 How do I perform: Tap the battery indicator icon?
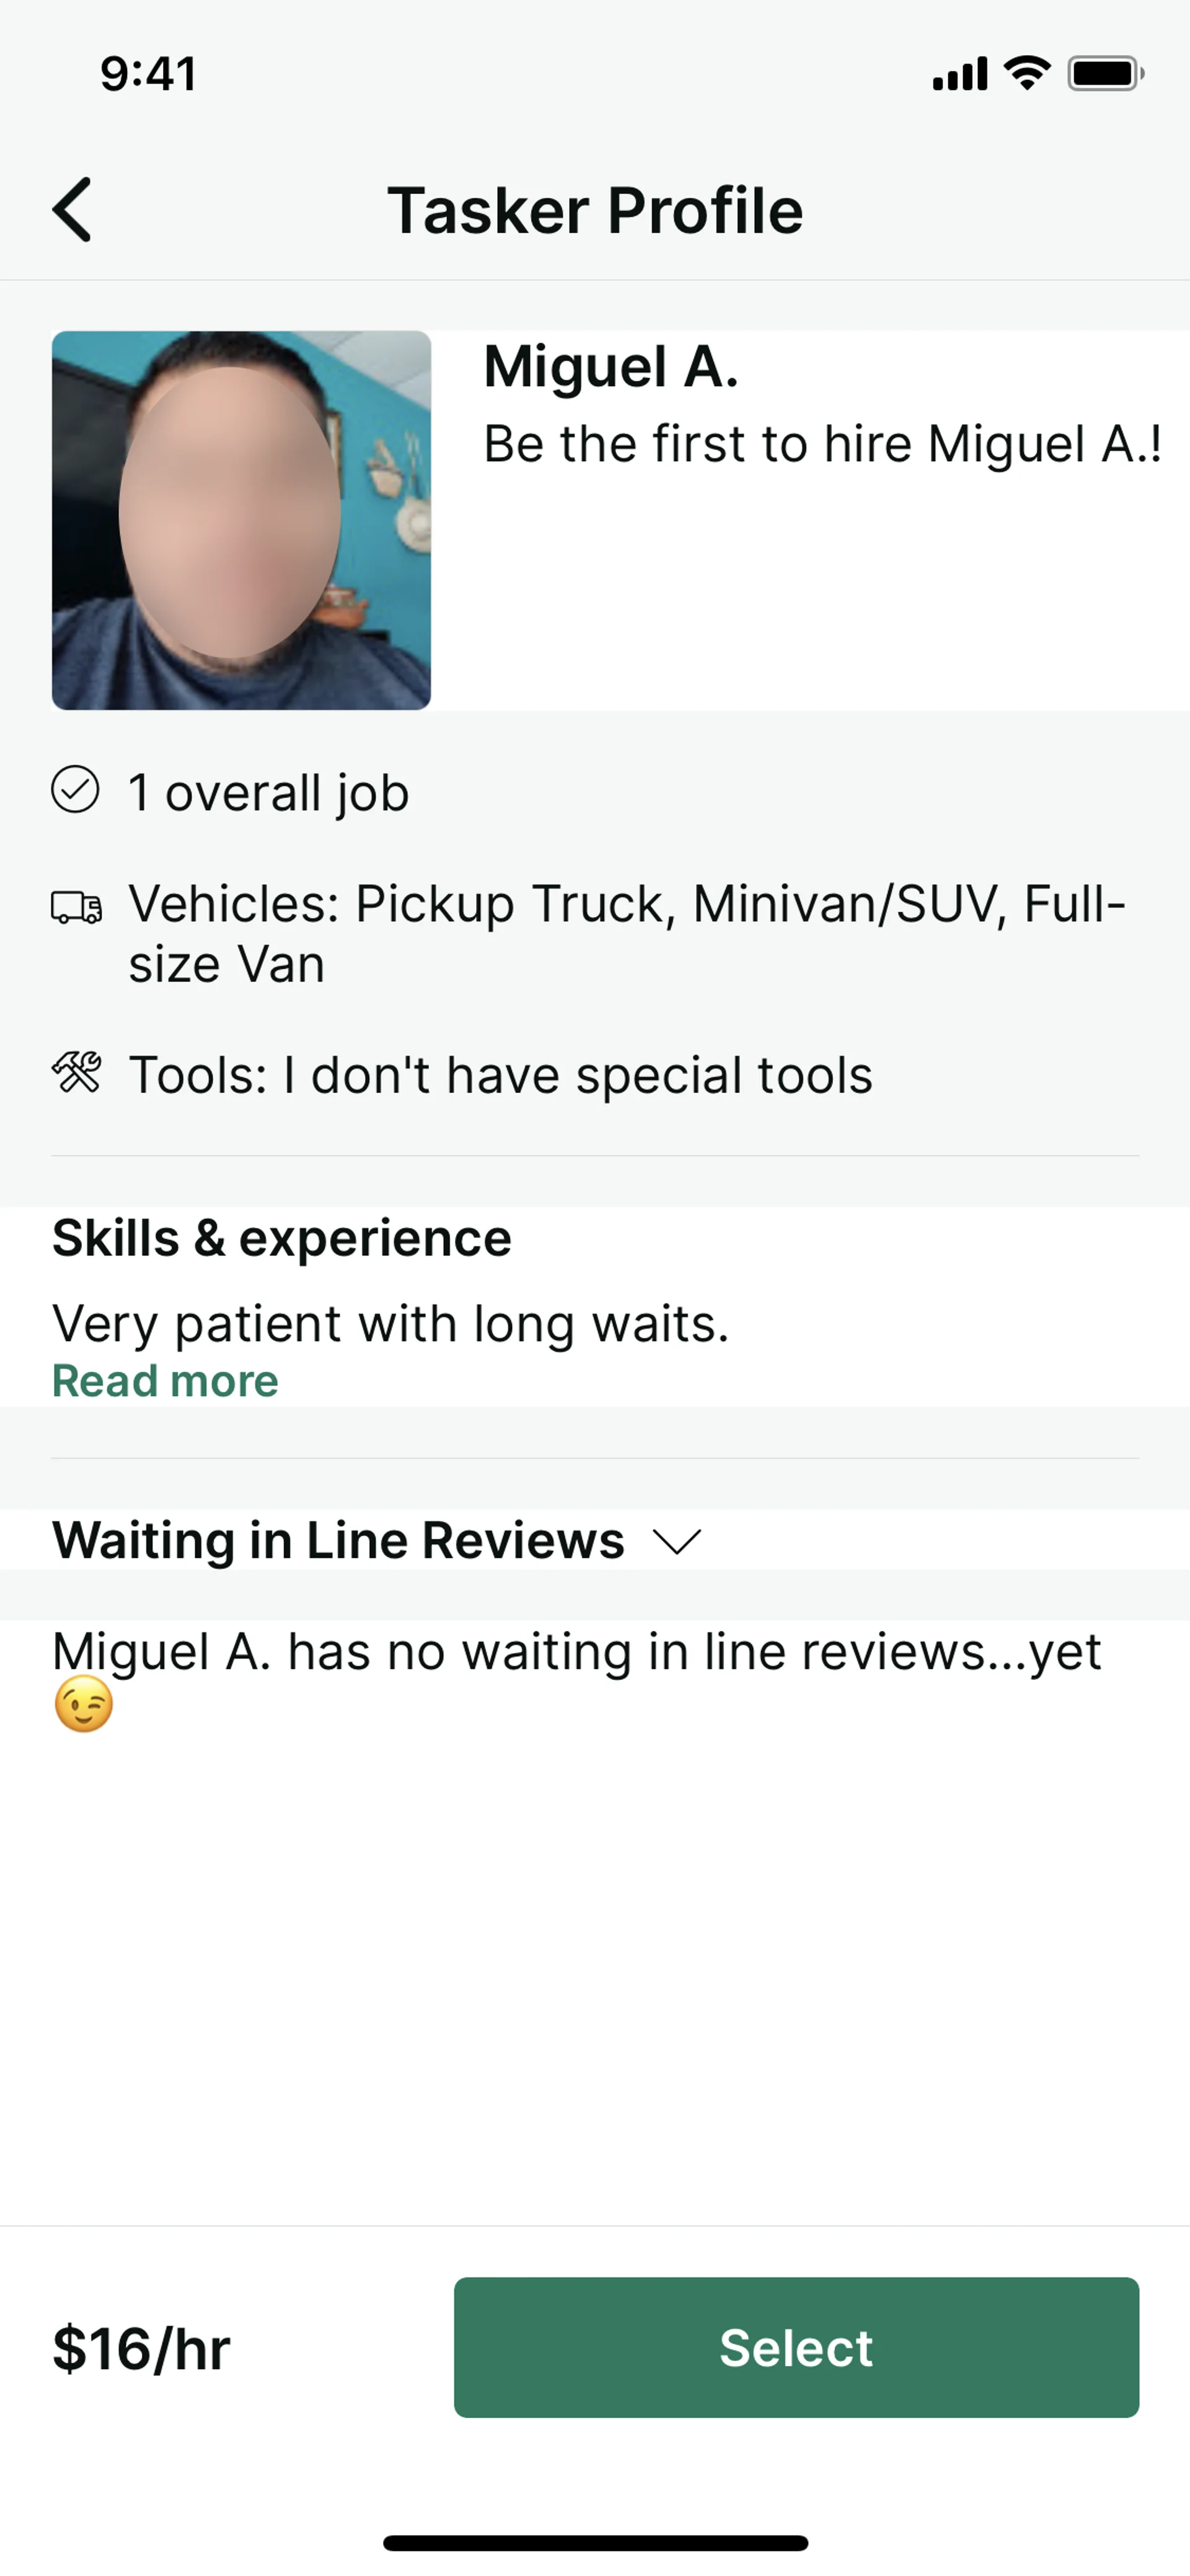pos(1105,73)
